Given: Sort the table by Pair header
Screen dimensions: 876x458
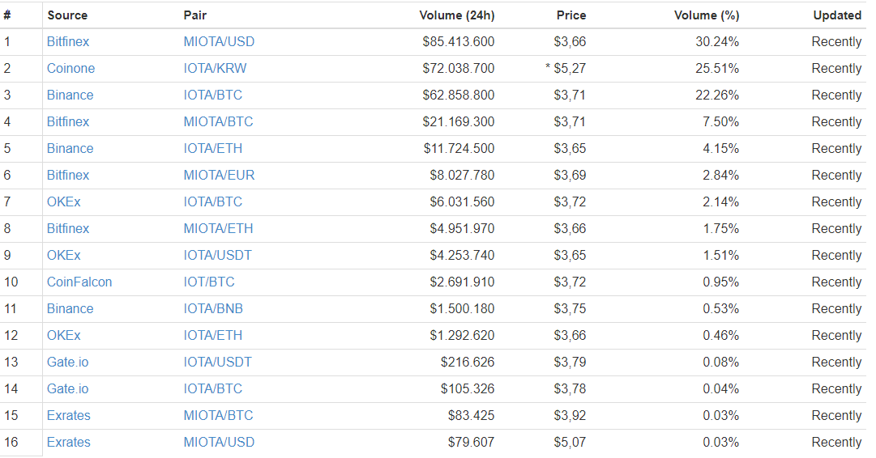Looking at the screenshot, I should [195, 15].
